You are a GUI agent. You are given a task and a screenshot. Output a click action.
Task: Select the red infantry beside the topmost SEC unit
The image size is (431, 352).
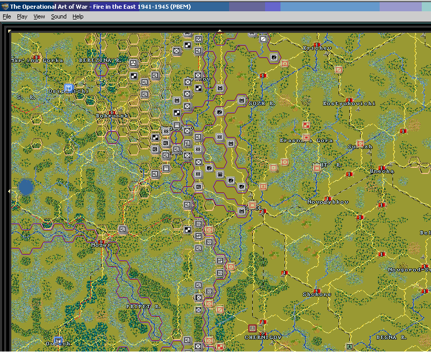pos(209,230)
